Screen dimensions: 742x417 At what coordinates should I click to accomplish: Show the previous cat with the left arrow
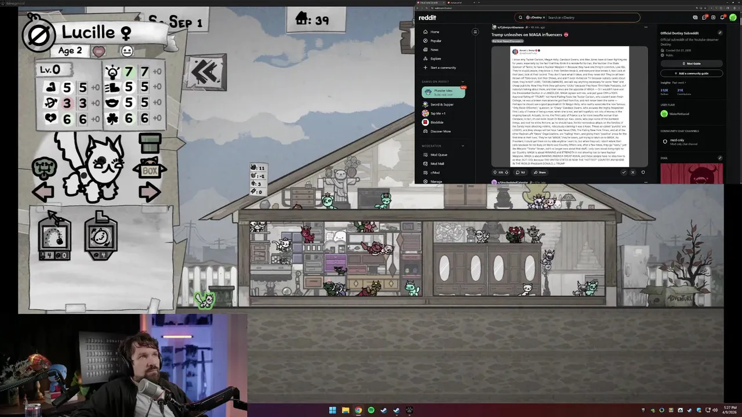[43, 192]
